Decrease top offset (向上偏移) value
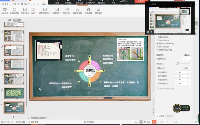The width and height of the screenshot is (200, 125). tap(176, 80)
